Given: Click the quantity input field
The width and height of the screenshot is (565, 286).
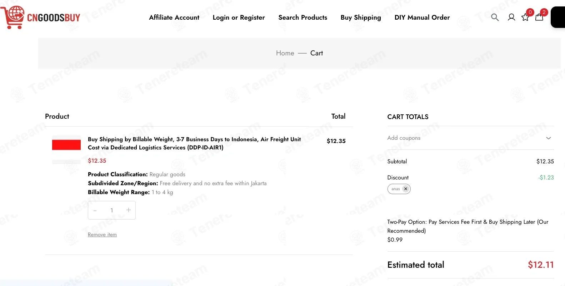Looking at the screenshot, I should point(112,210).
